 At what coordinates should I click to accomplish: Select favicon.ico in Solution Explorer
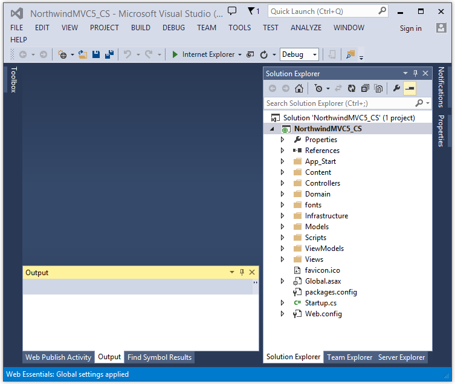point(323,270)
